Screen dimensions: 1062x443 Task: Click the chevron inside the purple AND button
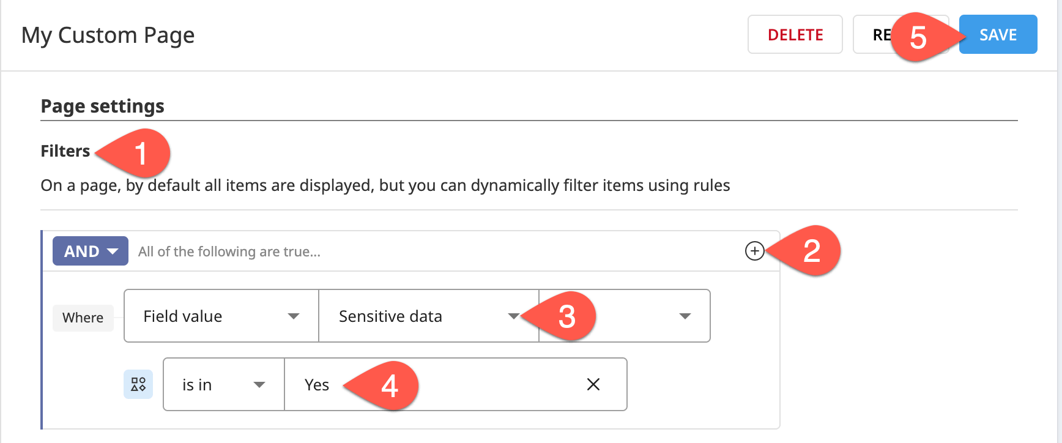(x=113, y=251)
